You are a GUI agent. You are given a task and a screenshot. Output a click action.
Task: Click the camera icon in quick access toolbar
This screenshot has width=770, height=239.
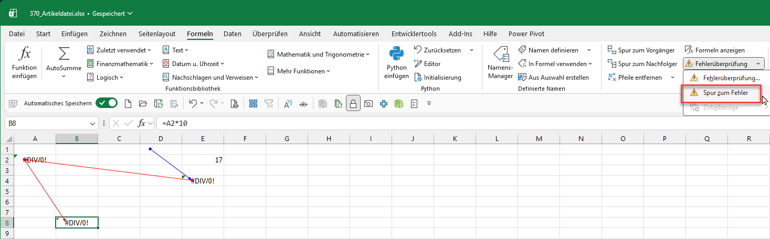tap(368, 104)
